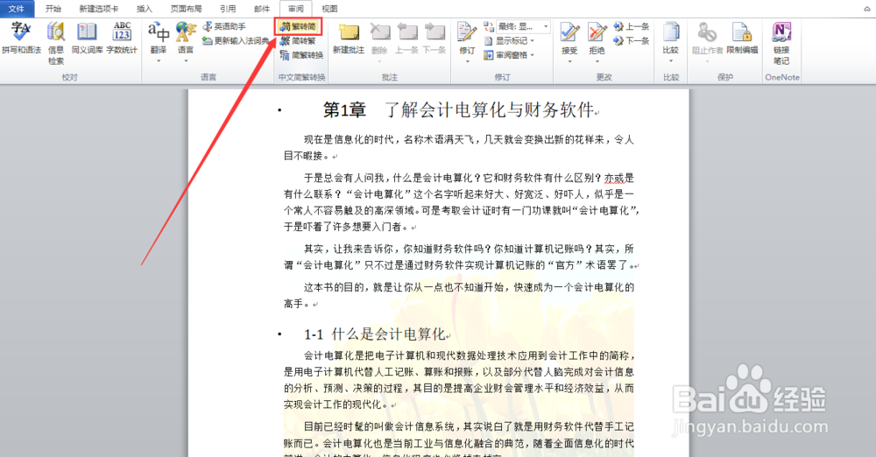Click paragraph starting 现在是信息化的时代

pyautogui.click(x=459, y=147)
